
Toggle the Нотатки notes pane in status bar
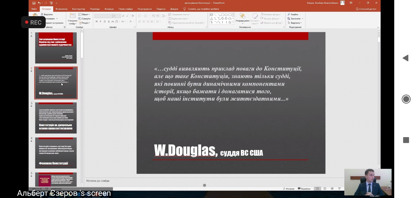click(x=289, y=189)
